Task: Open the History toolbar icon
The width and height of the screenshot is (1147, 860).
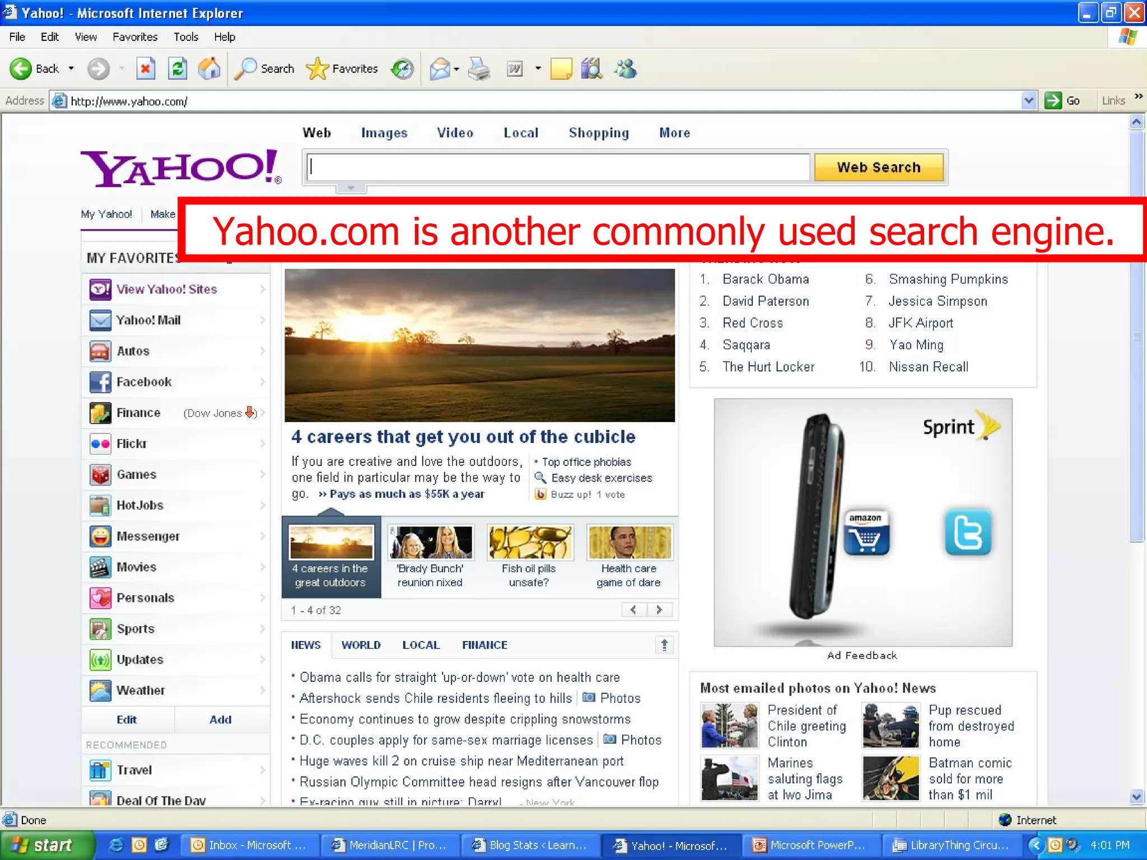Action: pyautogui.click(x=402, y=69)
